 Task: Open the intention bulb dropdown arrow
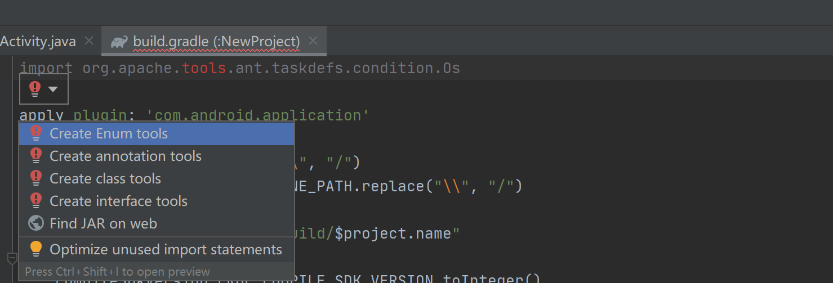pyautogui.click(x=54, y=89)
